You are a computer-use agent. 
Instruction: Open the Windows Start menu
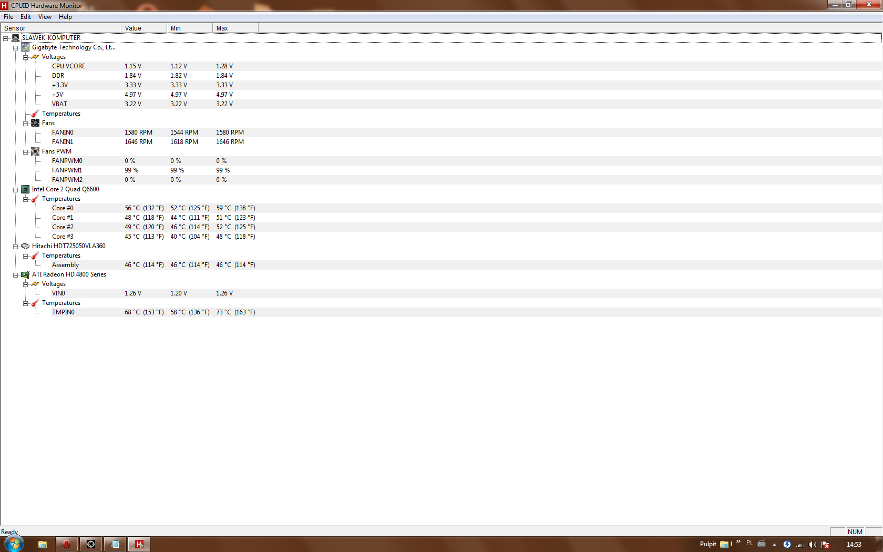point(14,544)
